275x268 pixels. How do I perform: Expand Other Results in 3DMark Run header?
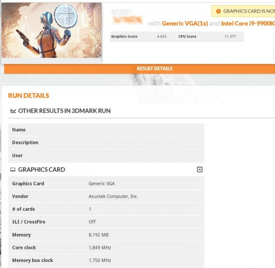coord(64,111)
